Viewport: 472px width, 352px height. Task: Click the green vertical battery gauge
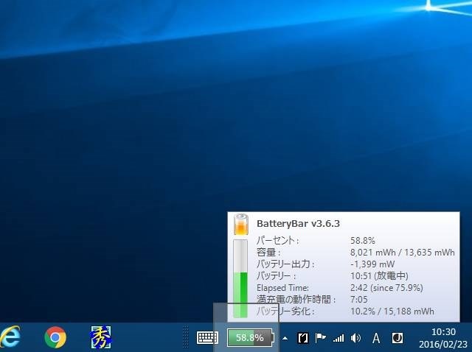point(240,278)
